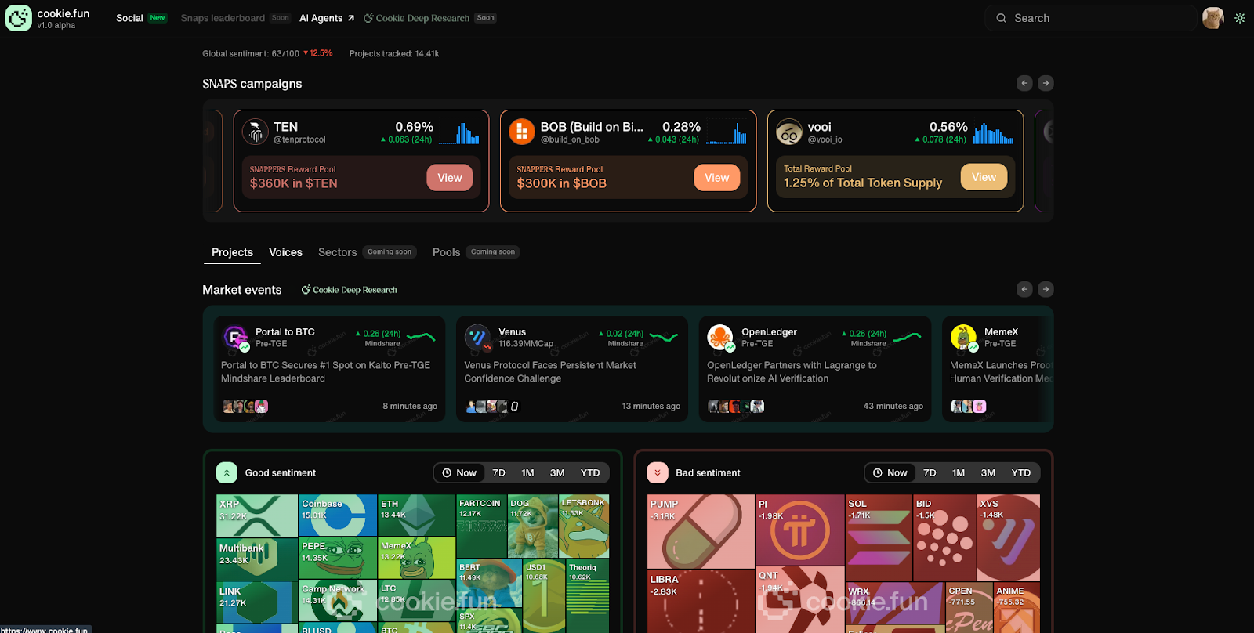The height and width of the screenshot is (633, 1254).
Task: Select 1M in Good sentiment range
Action: [527, 473]
